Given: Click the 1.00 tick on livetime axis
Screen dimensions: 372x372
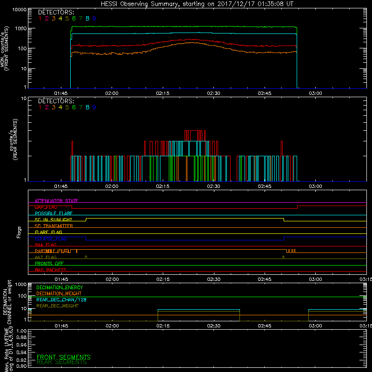Looking at the screenshot, I should [21, 331].
